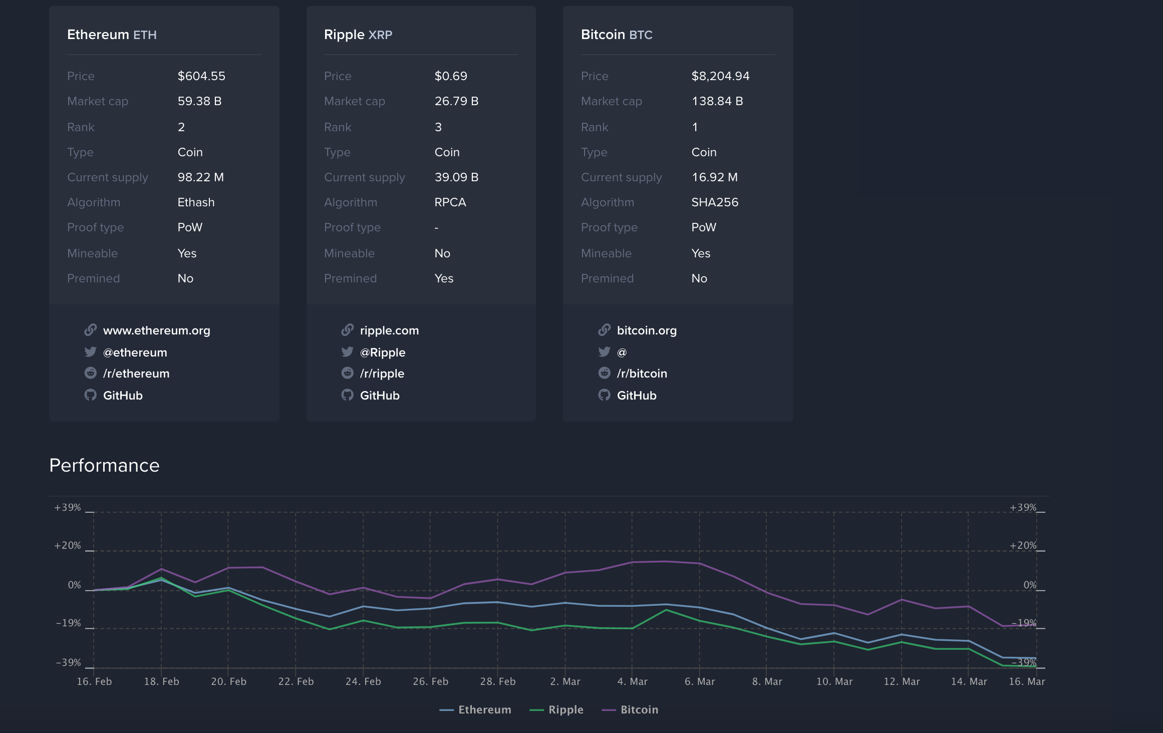Click the Reddit icon next to /r/ripple
Screen dimensions: 1163x733
348,373
